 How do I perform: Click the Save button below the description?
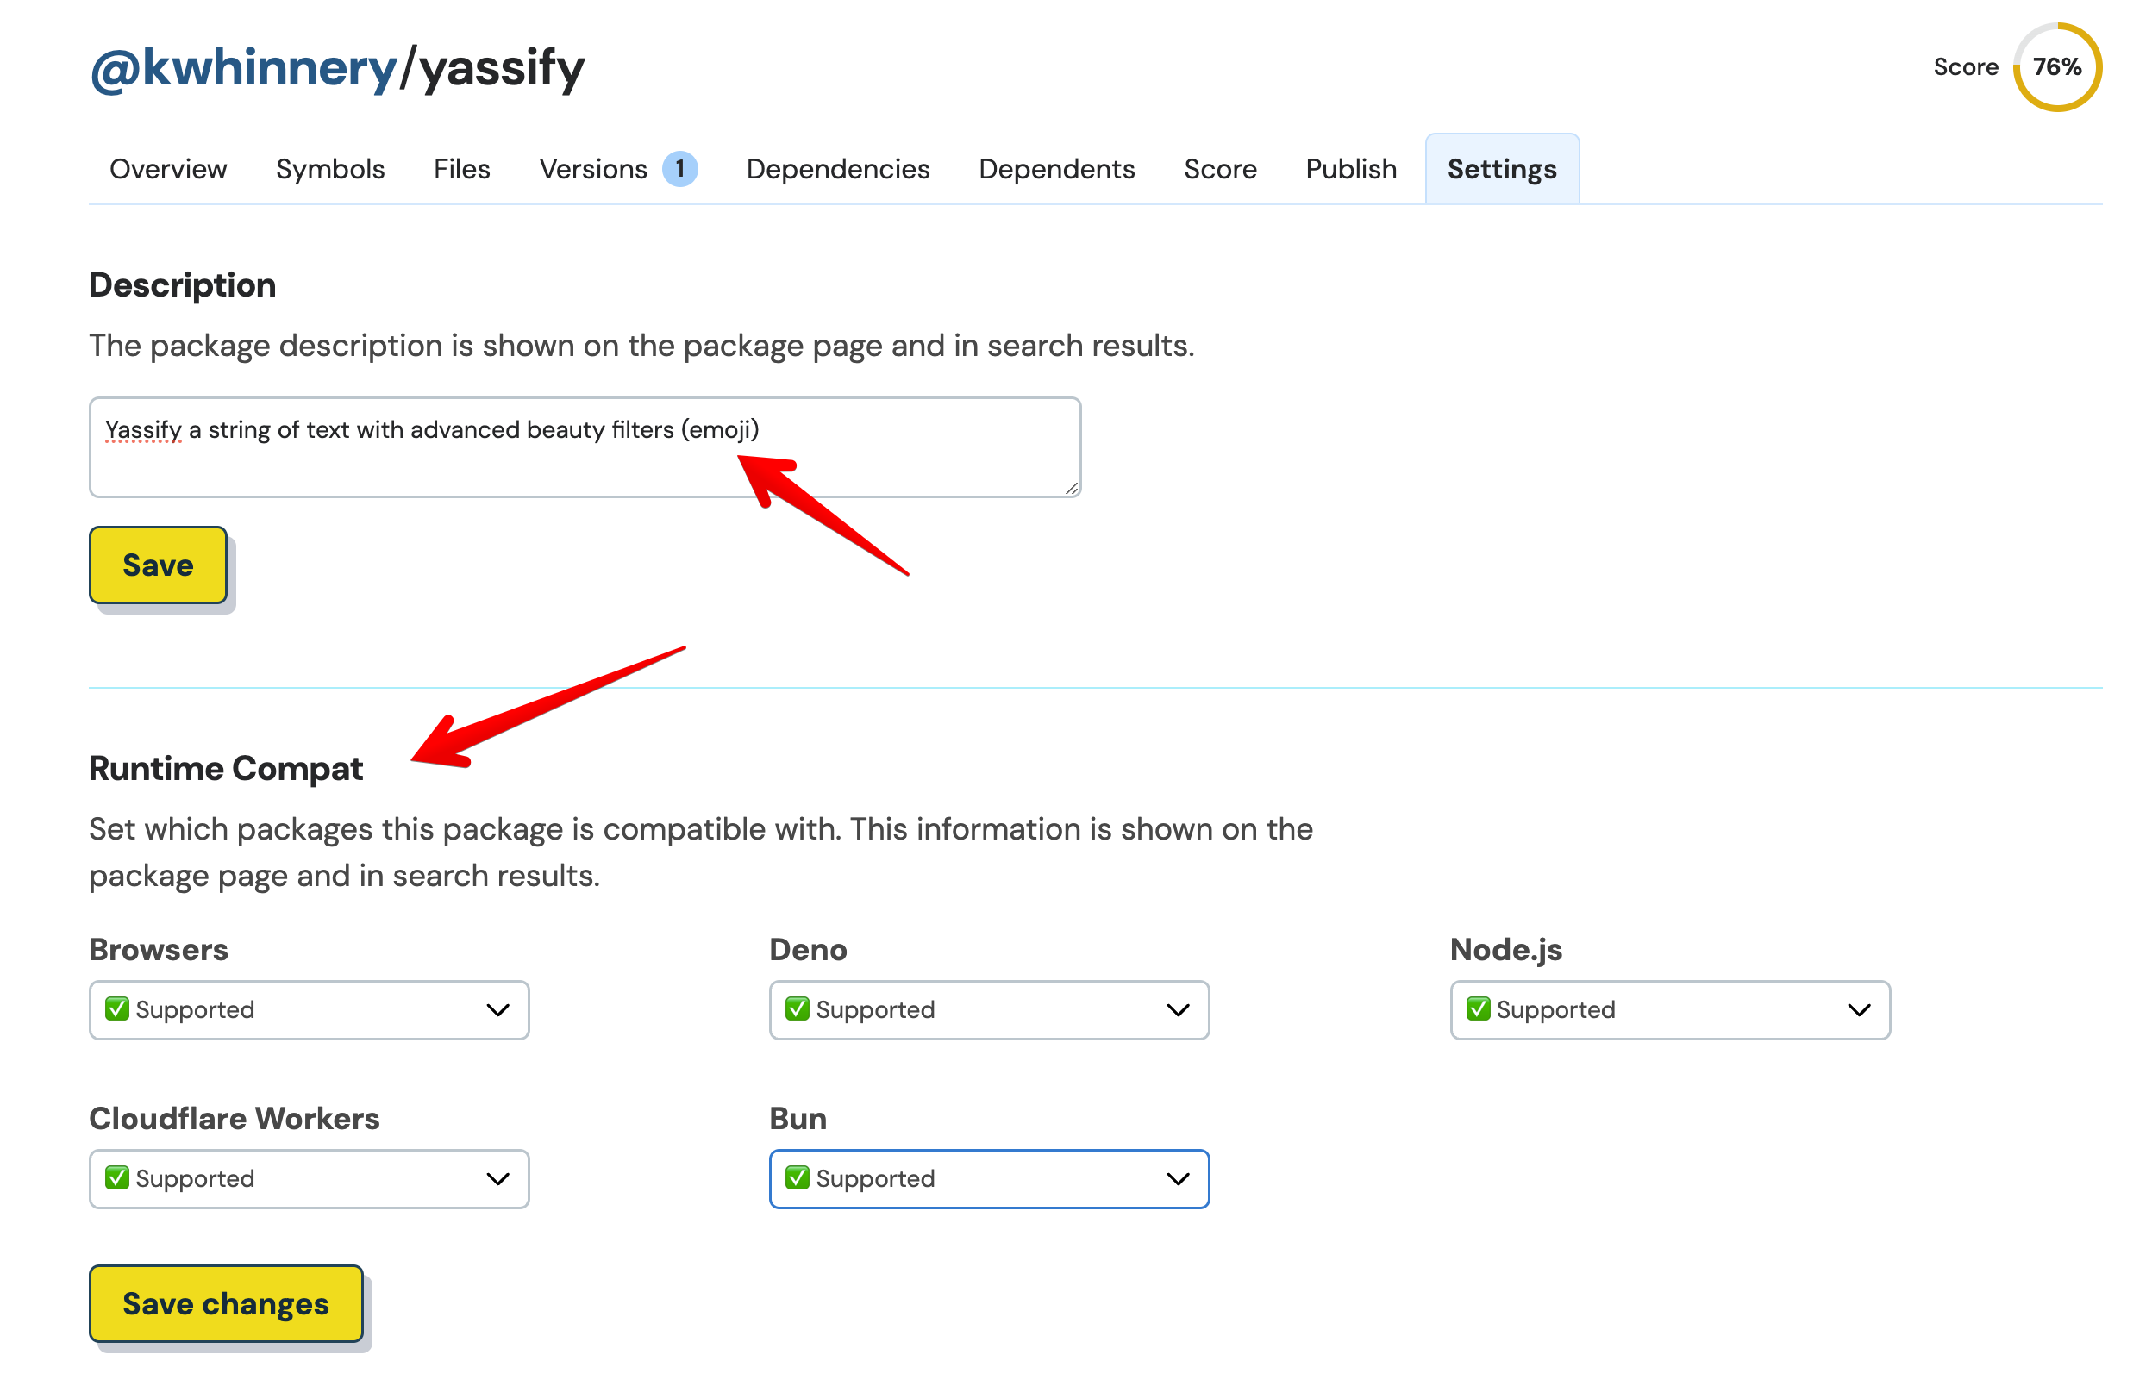pyautogui.click(x=158, y=565)
